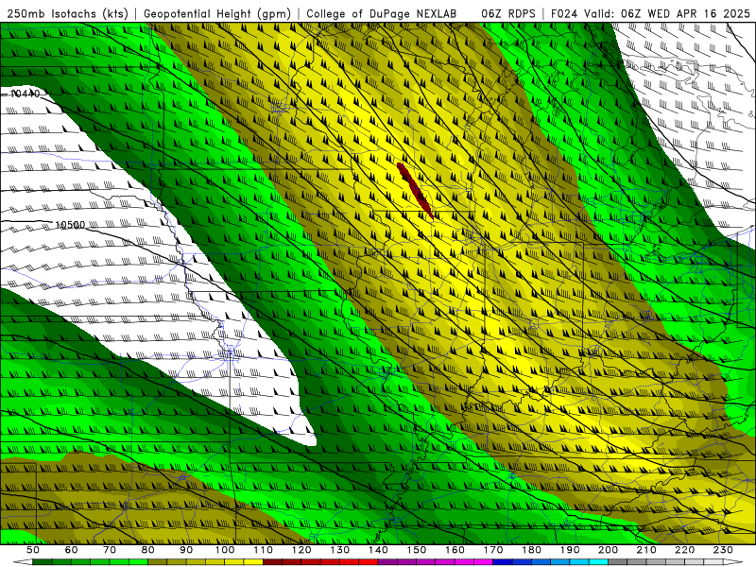Click the 10500 height contour label
This screenshot has height=567, width=756.
(x=70, y=225)
